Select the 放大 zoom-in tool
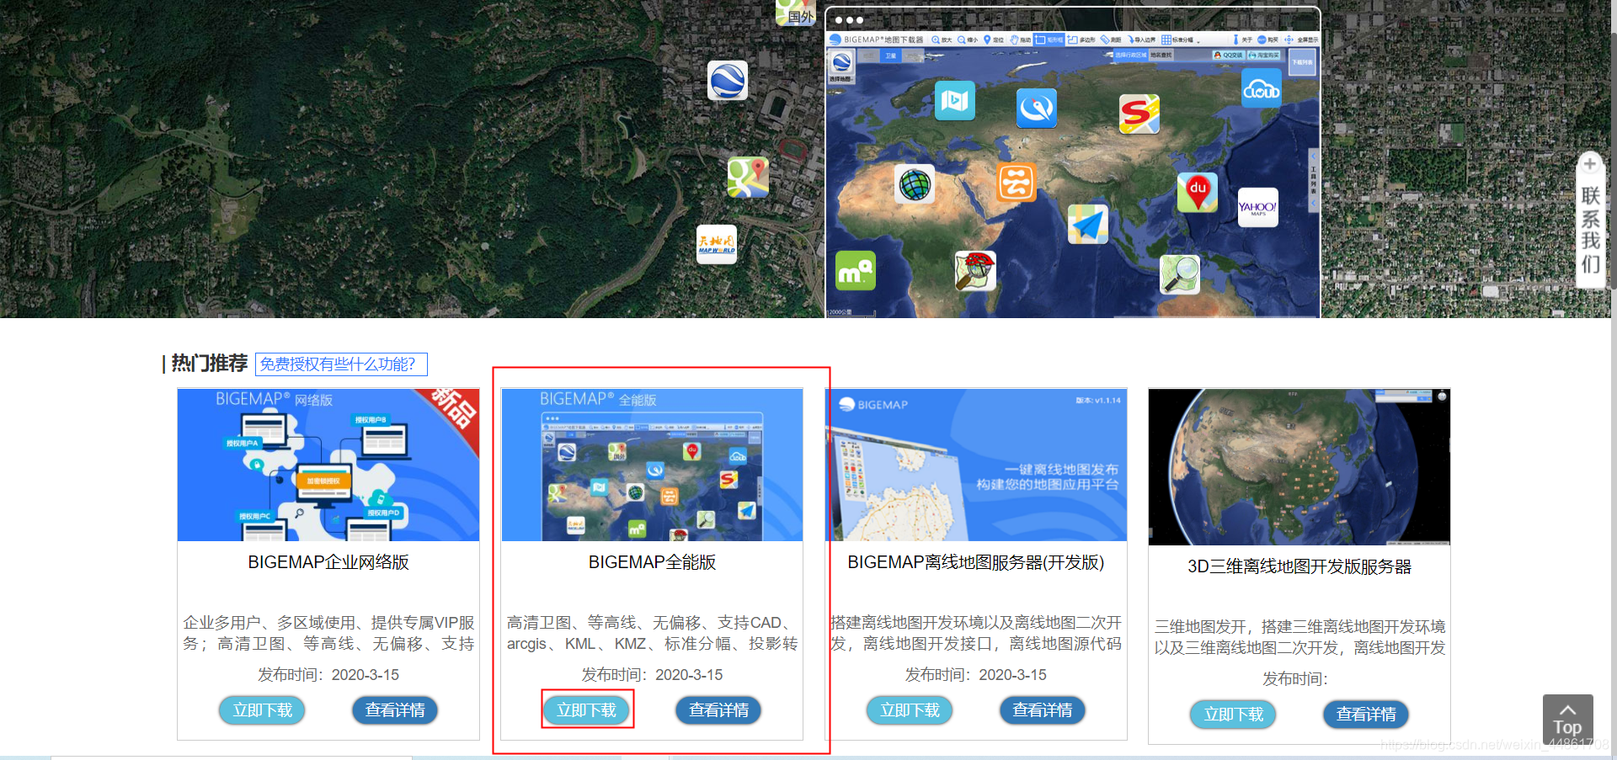 [x=942, y=40]
